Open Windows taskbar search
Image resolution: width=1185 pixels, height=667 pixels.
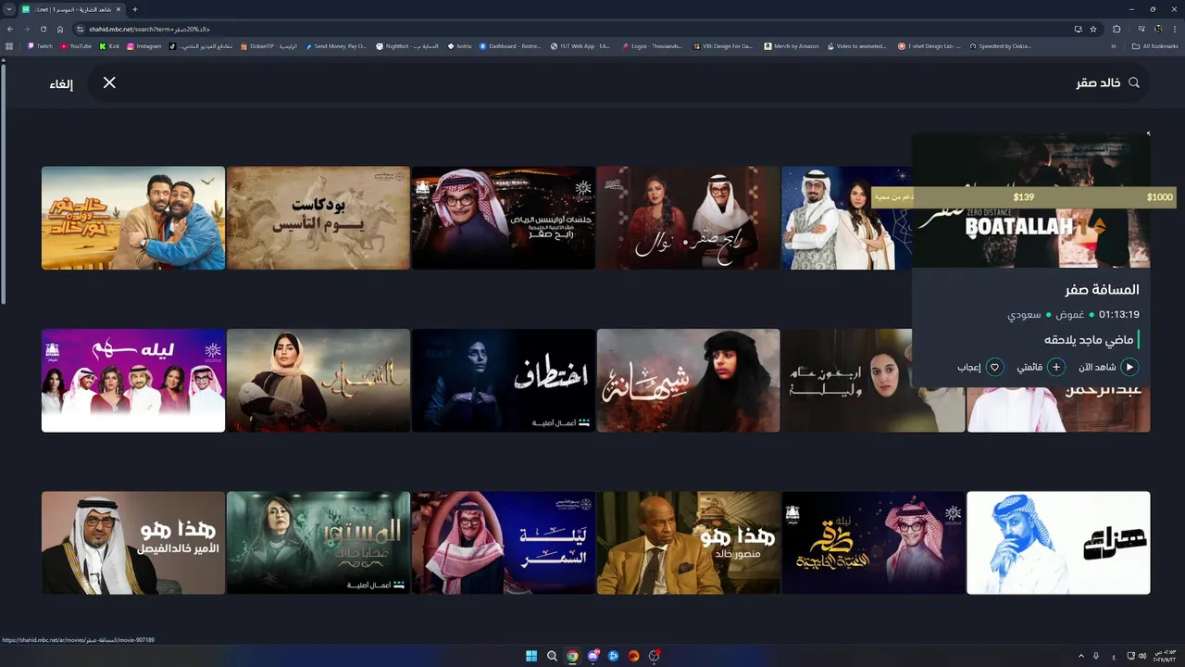(x=552, y=656)
